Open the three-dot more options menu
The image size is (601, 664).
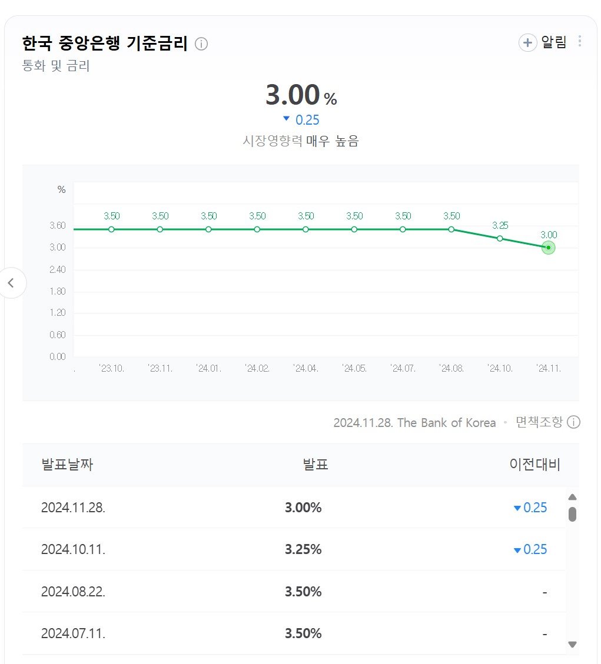579,41
